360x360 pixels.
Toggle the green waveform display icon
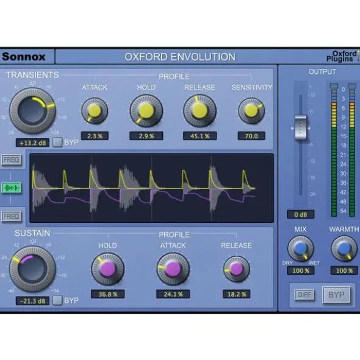pos(11,188)
